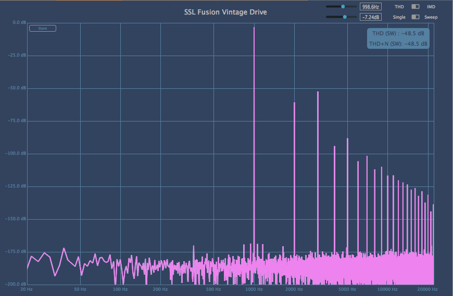Screen dimensions: 453x296
Task: Toggle the Single / Sweep switch
Action: point(416,17)
